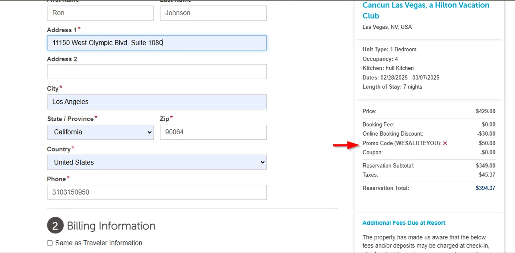
Task: Open the State / Province dropdown showing California
Action: tap(100, 132)
